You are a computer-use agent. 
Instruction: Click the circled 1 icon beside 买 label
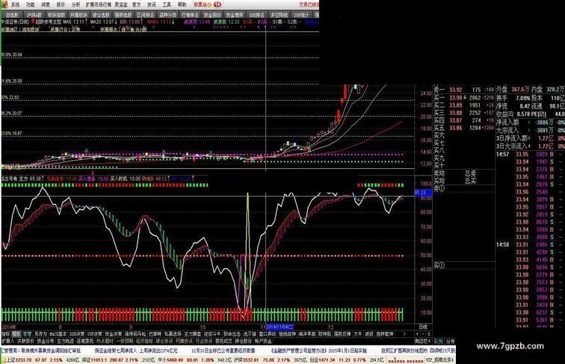pyautogui.click(x=442, y=265)
